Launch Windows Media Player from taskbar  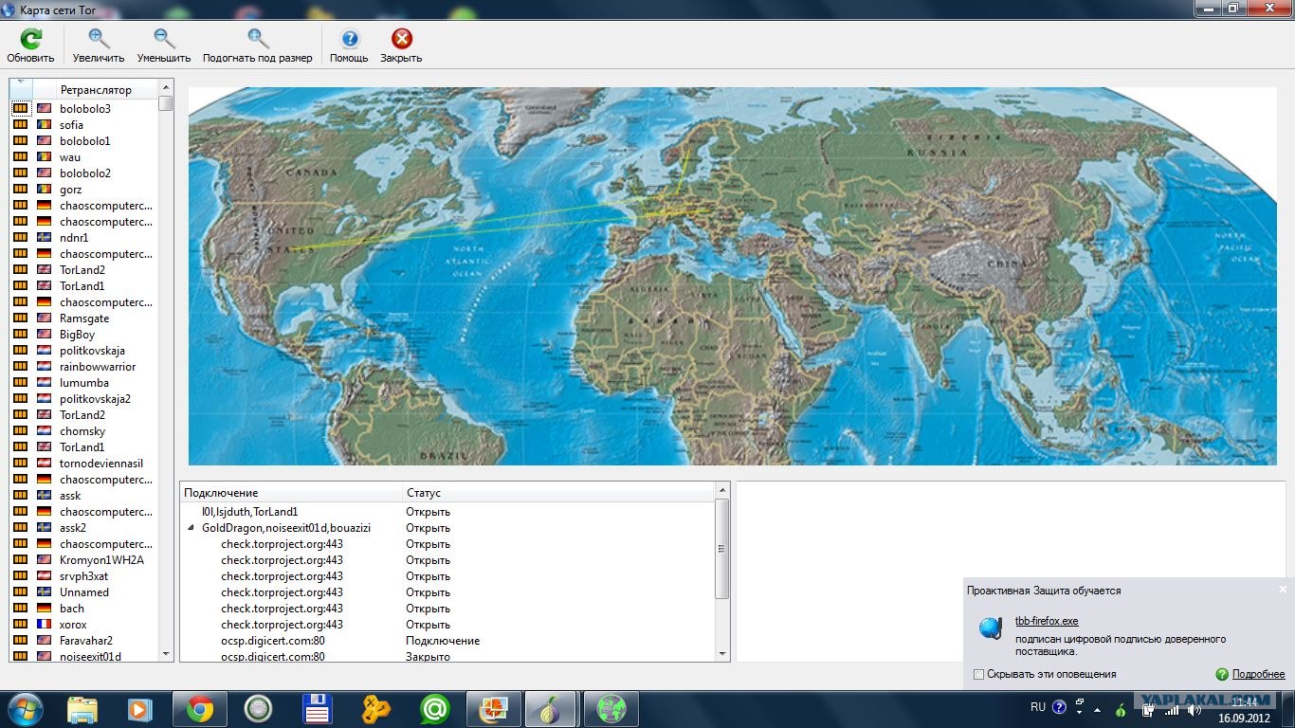pyautogui.click(x=141, y=709)
